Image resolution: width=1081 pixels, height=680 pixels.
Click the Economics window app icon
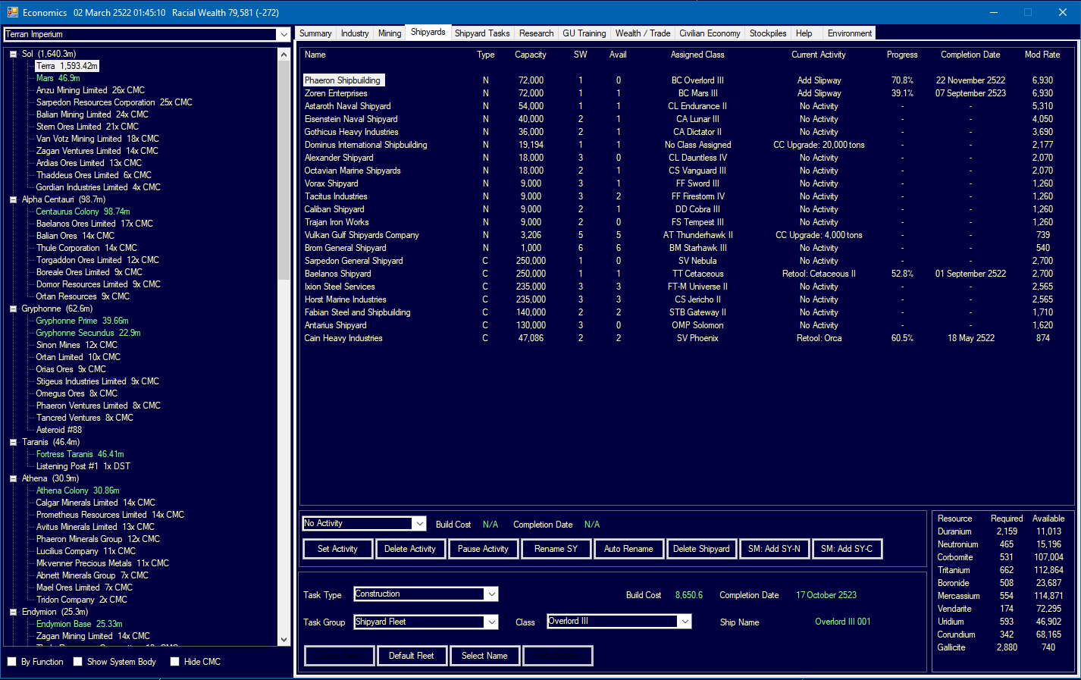(x=12, y=12)
